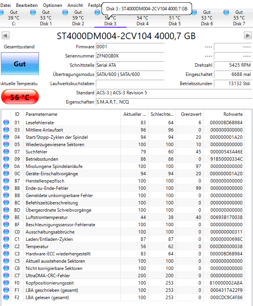
Task: Select raw value 00000BD6B984 of Lesefehlerrate
Action: (226, 123)
